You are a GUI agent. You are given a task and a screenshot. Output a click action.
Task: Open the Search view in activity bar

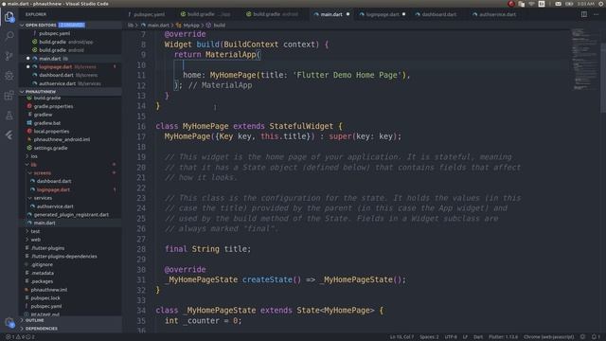pyautogui.click(x=9, y=36)
